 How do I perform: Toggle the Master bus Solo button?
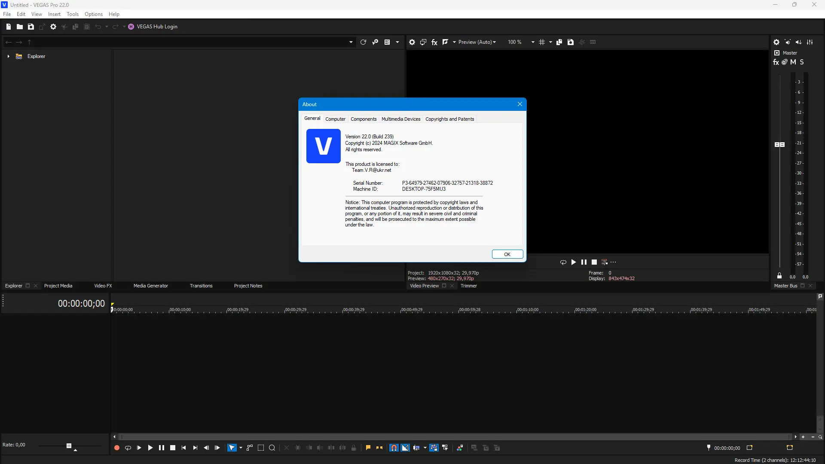pyautogui.click(x=802, y=62)
